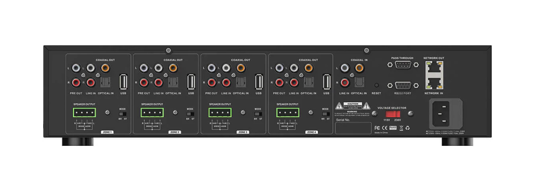The image size is (537, 195).
Task: Select the RS232 port connector
Action: 403,86
